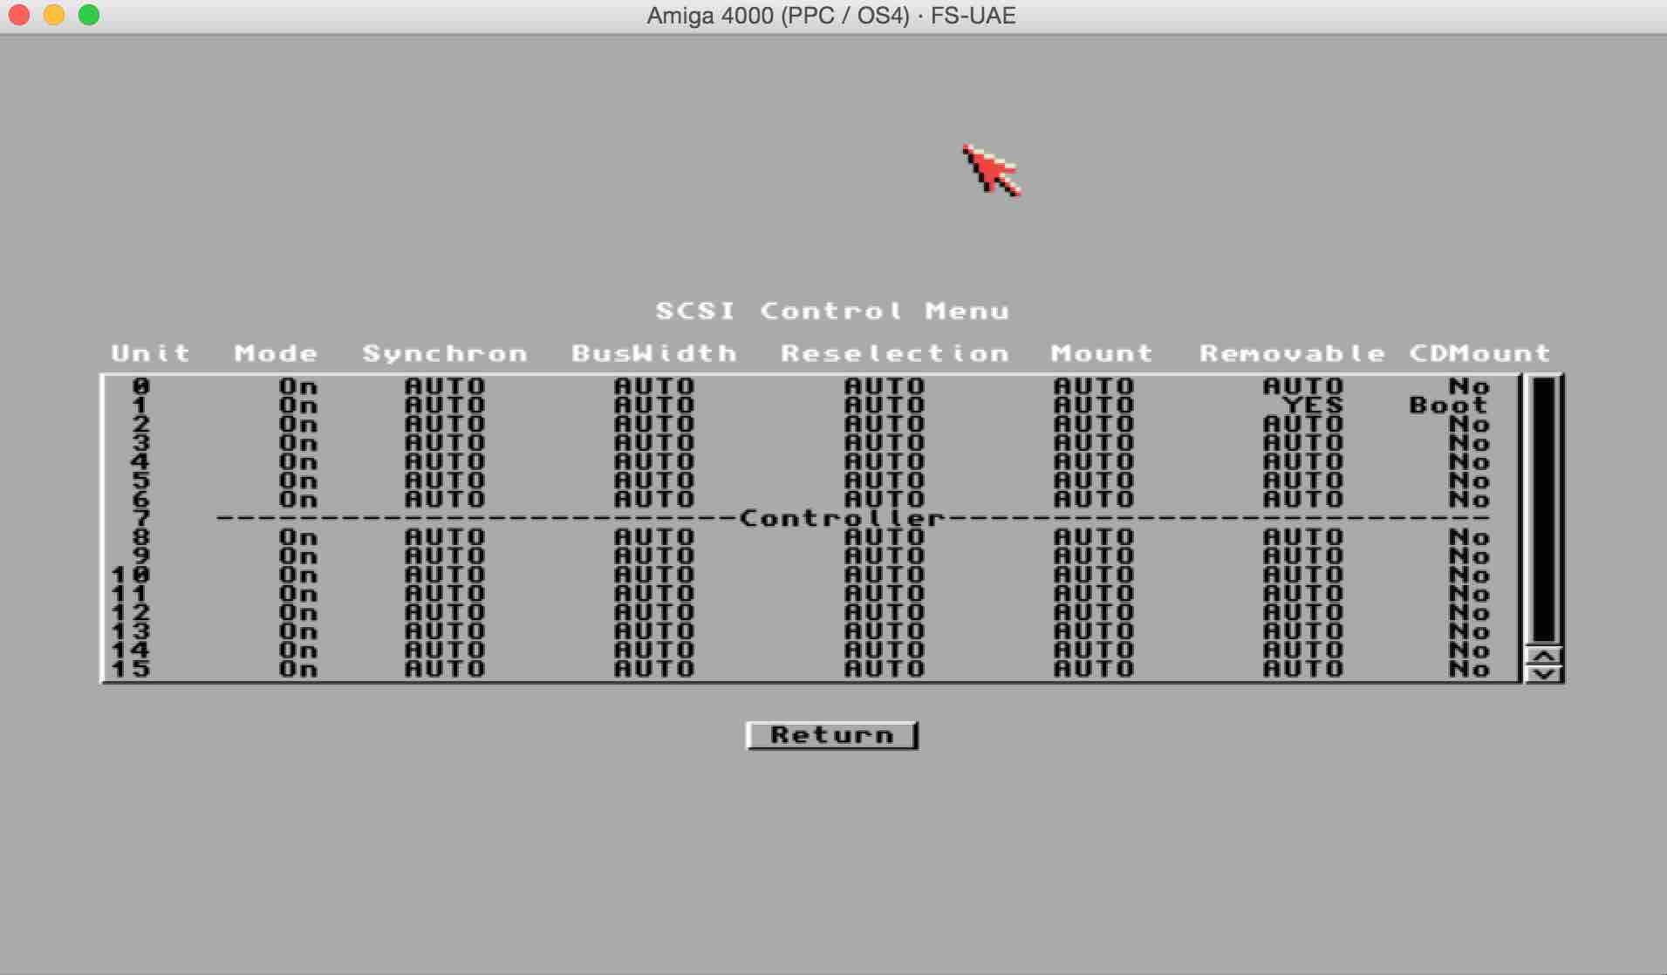Toggle Mode 'On' for unit 2
This screenshot has width=1667, height=975.
(x=298, y=425)
